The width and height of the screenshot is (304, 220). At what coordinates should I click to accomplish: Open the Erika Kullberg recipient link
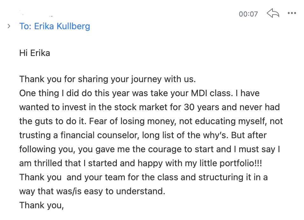tap(54, 26)
